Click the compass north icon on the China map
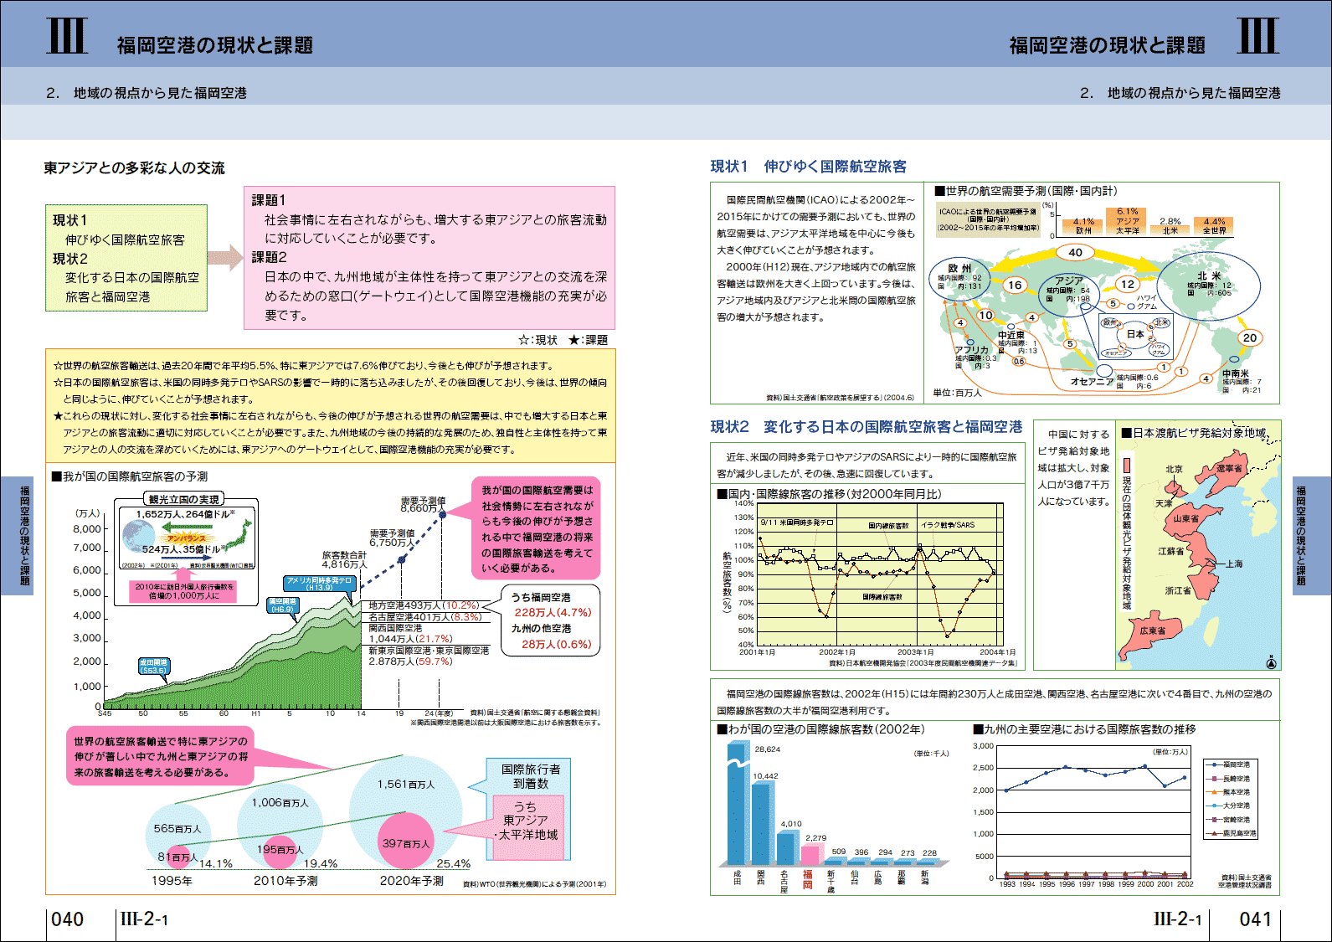Image resolution: width=1332 pixels, height=942 pixels. click(1270, 663)
